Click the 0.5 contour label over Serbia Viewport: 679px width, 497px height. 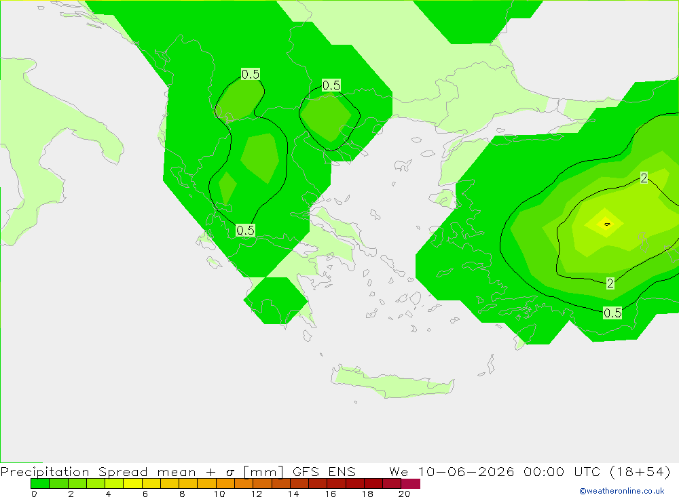pyautogui.click(x=251, y=75)
